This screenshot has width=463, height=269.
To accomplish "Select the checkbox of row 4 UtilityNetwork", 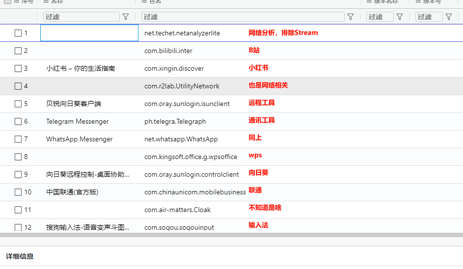I will (18, 86).
